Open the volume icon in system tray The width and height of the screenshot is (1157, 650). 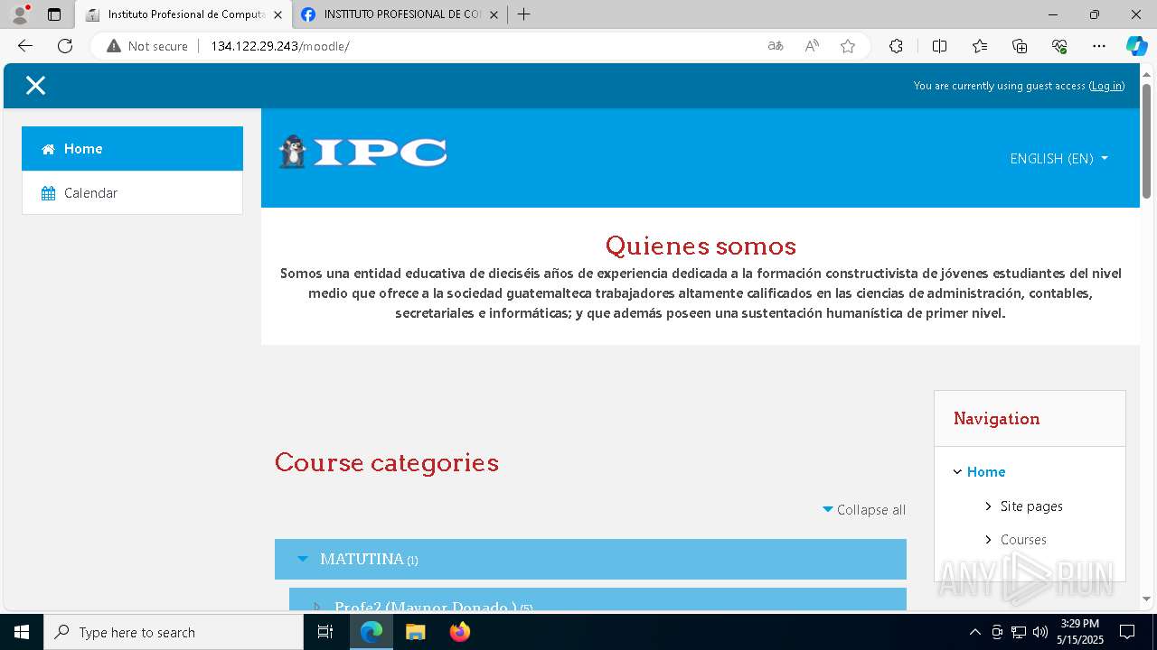1040,632
